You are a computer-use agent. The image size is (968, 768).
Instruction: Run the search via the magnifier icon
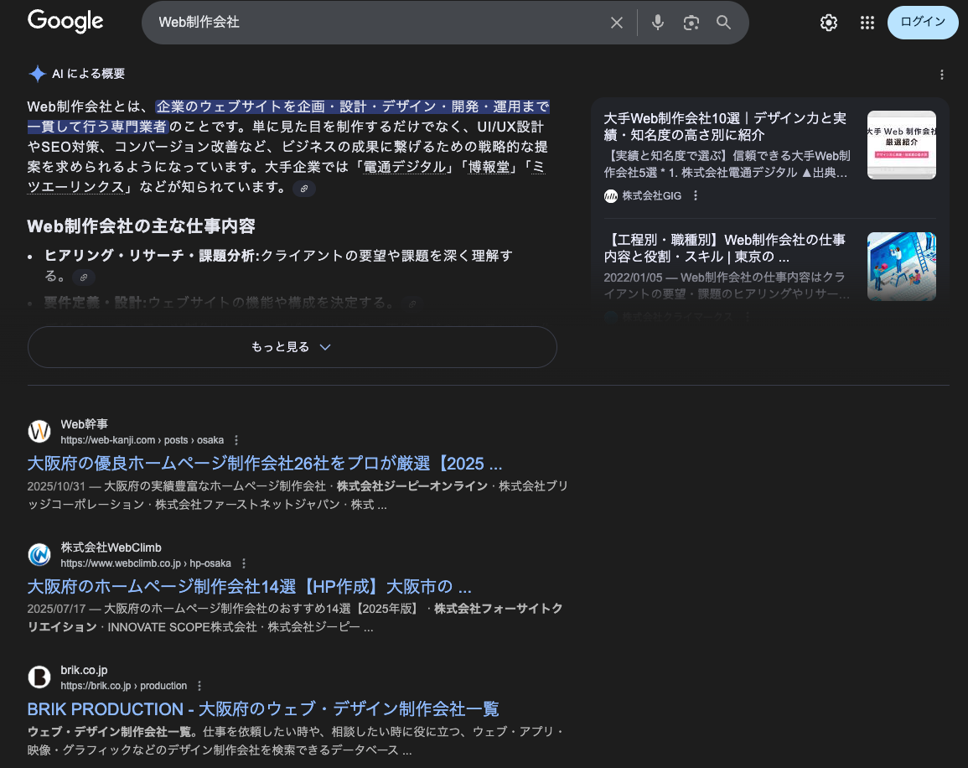tap(722, 23)
